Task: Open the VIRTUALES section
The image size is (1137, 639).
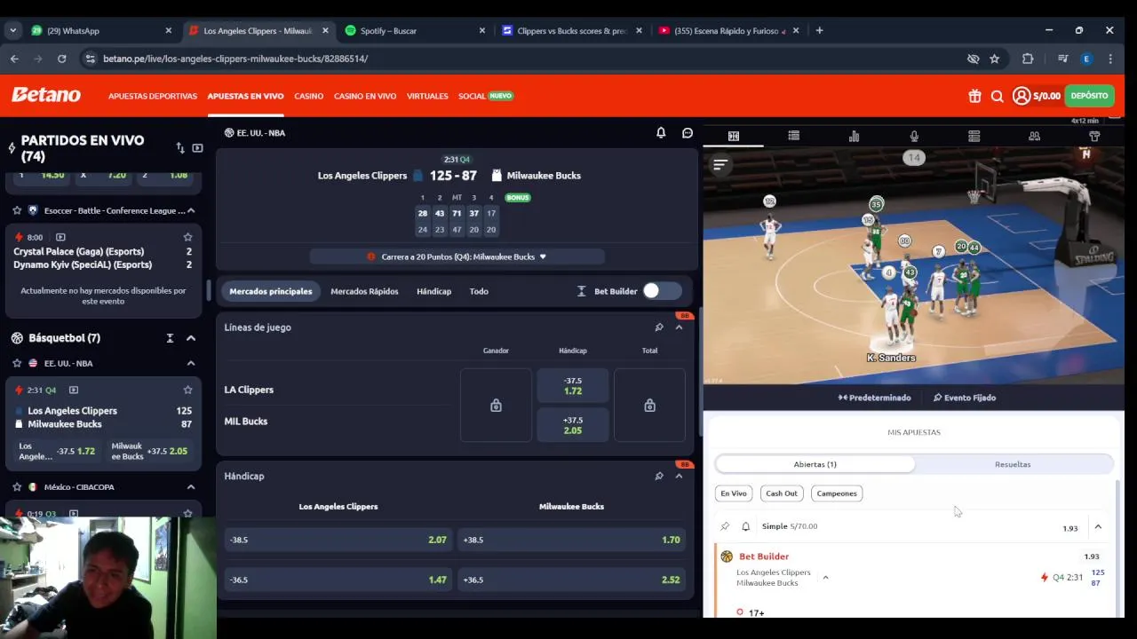Action: pos(427,96)
